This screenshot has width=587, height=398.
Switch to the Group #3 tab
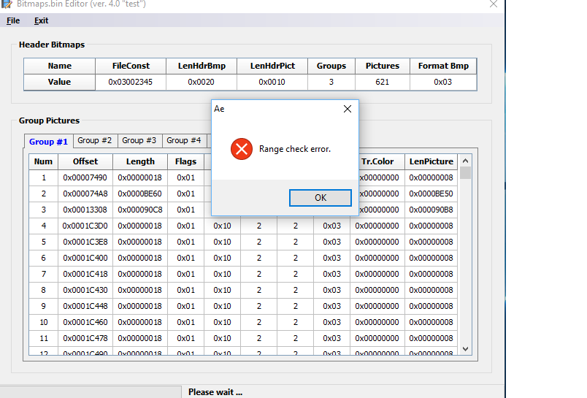139,140
